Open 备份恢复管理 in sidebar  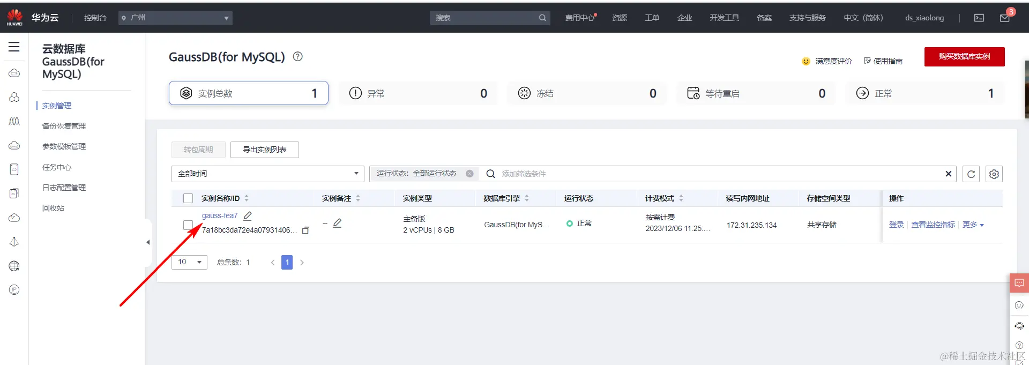(x=64, y=126)
